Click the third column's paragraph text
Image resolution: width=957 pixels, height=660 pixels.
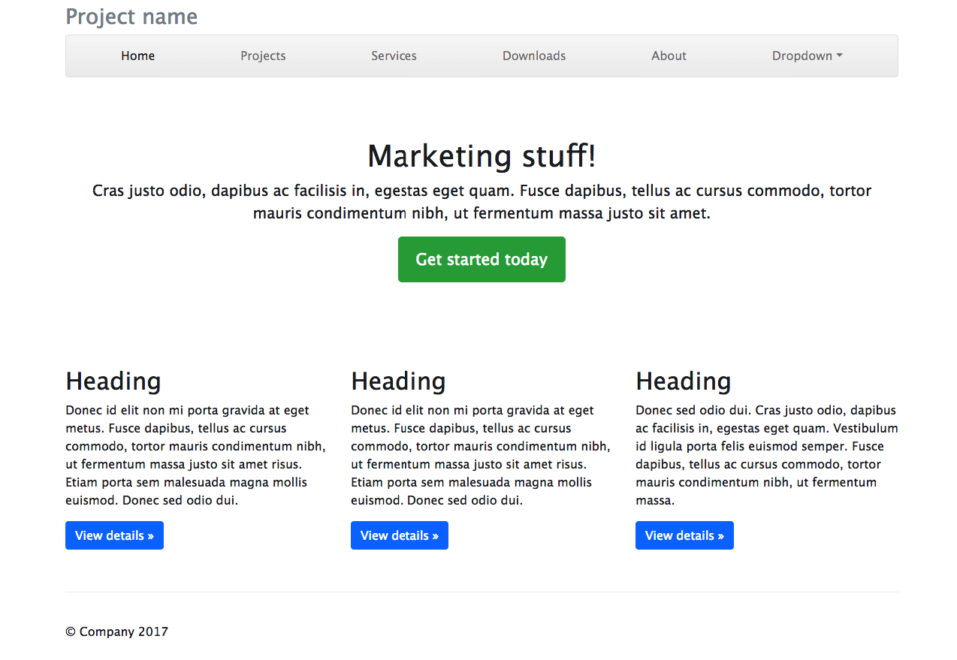point(766,455)
